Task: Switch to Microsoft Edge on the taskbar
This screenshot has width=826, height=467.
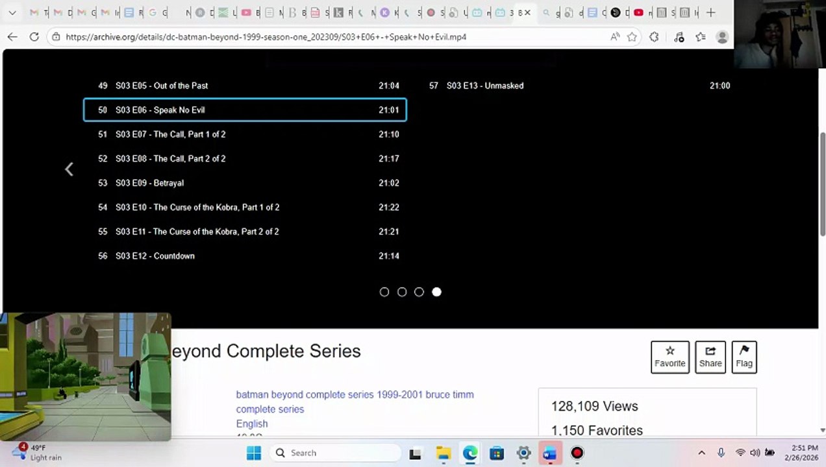Action: 470,453
